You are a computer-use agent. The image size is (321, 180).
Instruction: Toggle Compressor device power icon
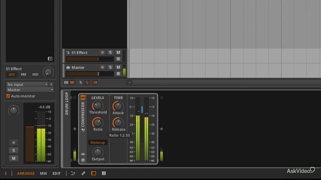click(x=83, y=97)
